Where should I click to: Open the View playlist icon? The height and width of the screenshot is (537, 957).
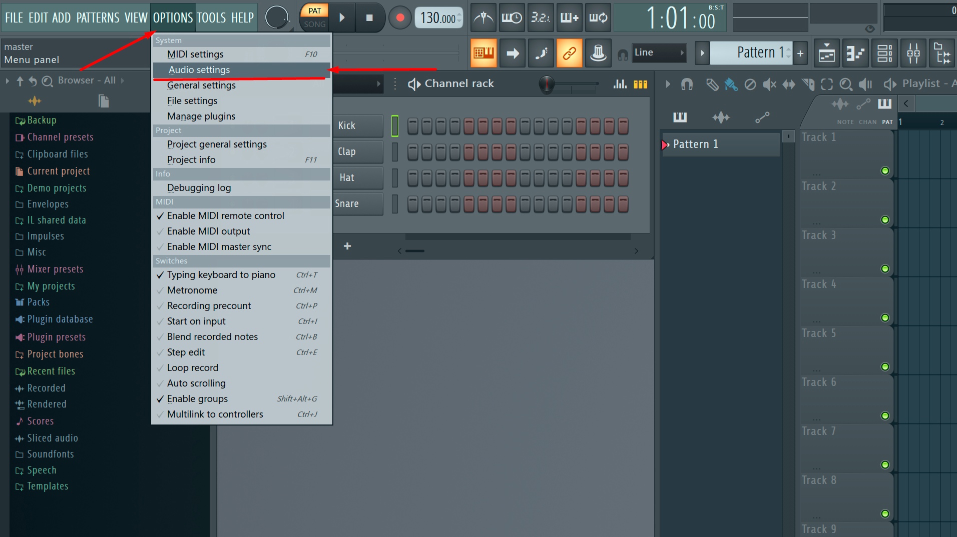coord(827,53)
